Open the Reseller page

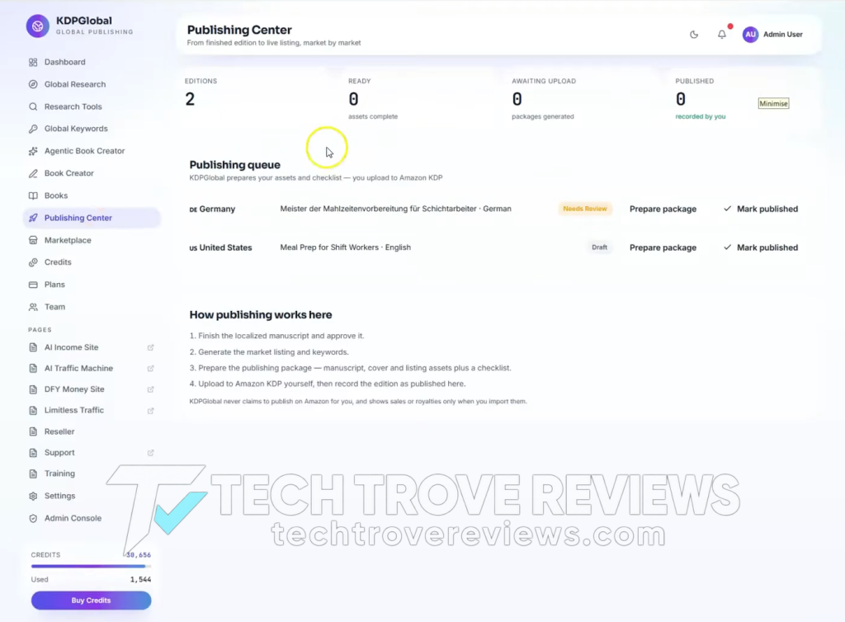tap(59, 431)
